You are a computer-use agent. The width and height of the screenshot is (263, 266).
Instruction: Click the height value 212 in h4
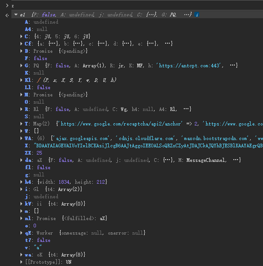[x=101, y=182]
